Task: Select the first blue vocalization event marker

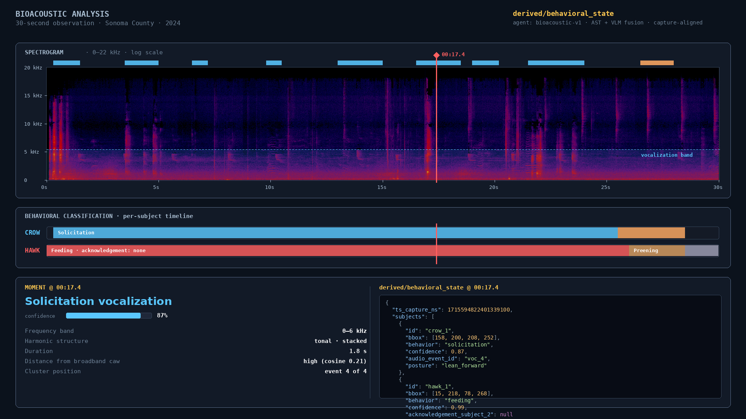Action: coord(66,63)
